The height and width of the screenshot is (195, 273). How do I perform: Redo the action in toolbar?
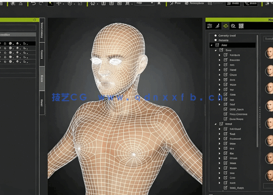tap(41, 3)
